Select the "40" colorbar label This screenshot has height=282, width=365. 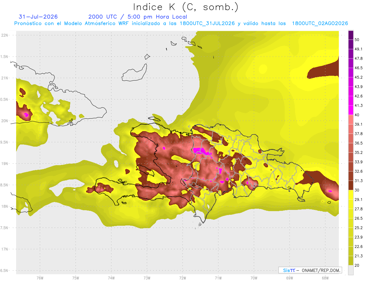point(357,115)
